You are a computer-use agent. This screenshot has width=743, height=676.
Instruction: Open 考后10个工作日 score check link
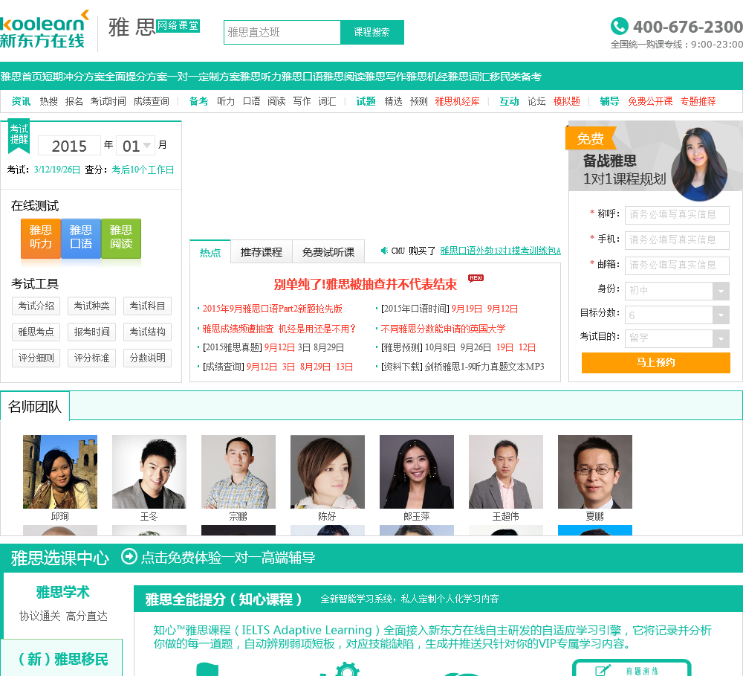pyautogui.click(x=143, y=170)
